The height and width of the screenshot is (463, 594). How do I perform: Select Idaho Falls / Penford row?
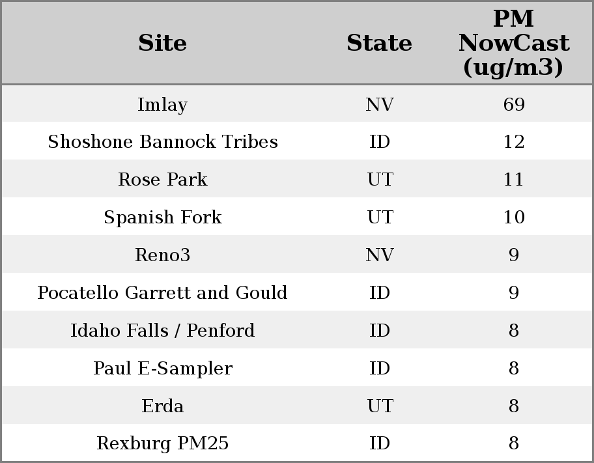point(162,331)
